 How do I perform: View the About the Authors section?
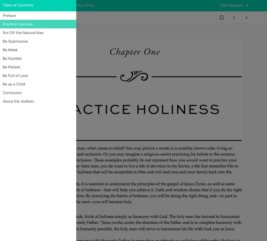pos(18,101)
